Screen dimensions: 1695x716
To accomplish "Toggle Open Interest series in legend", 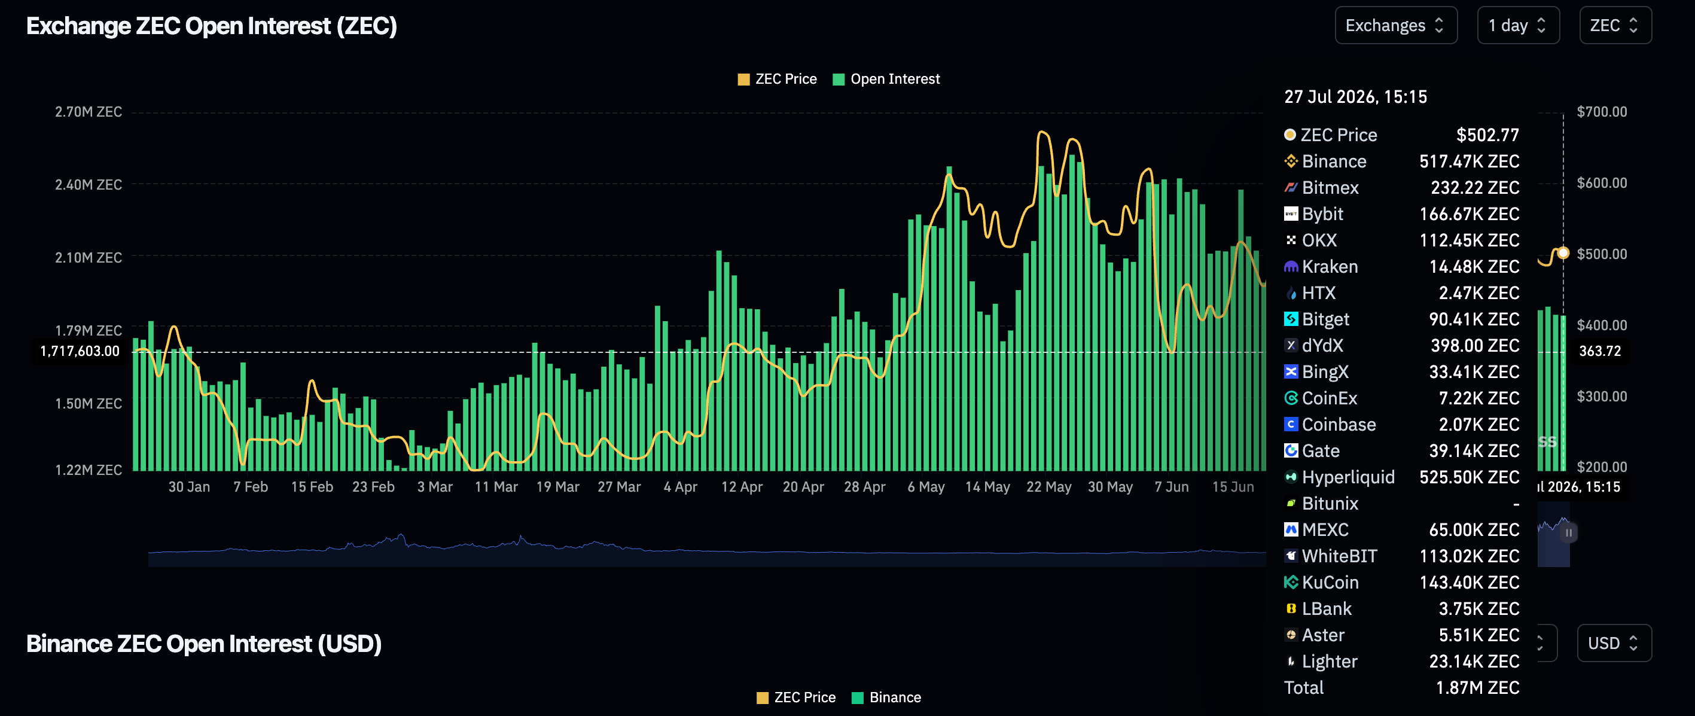I will pos(886,79).
